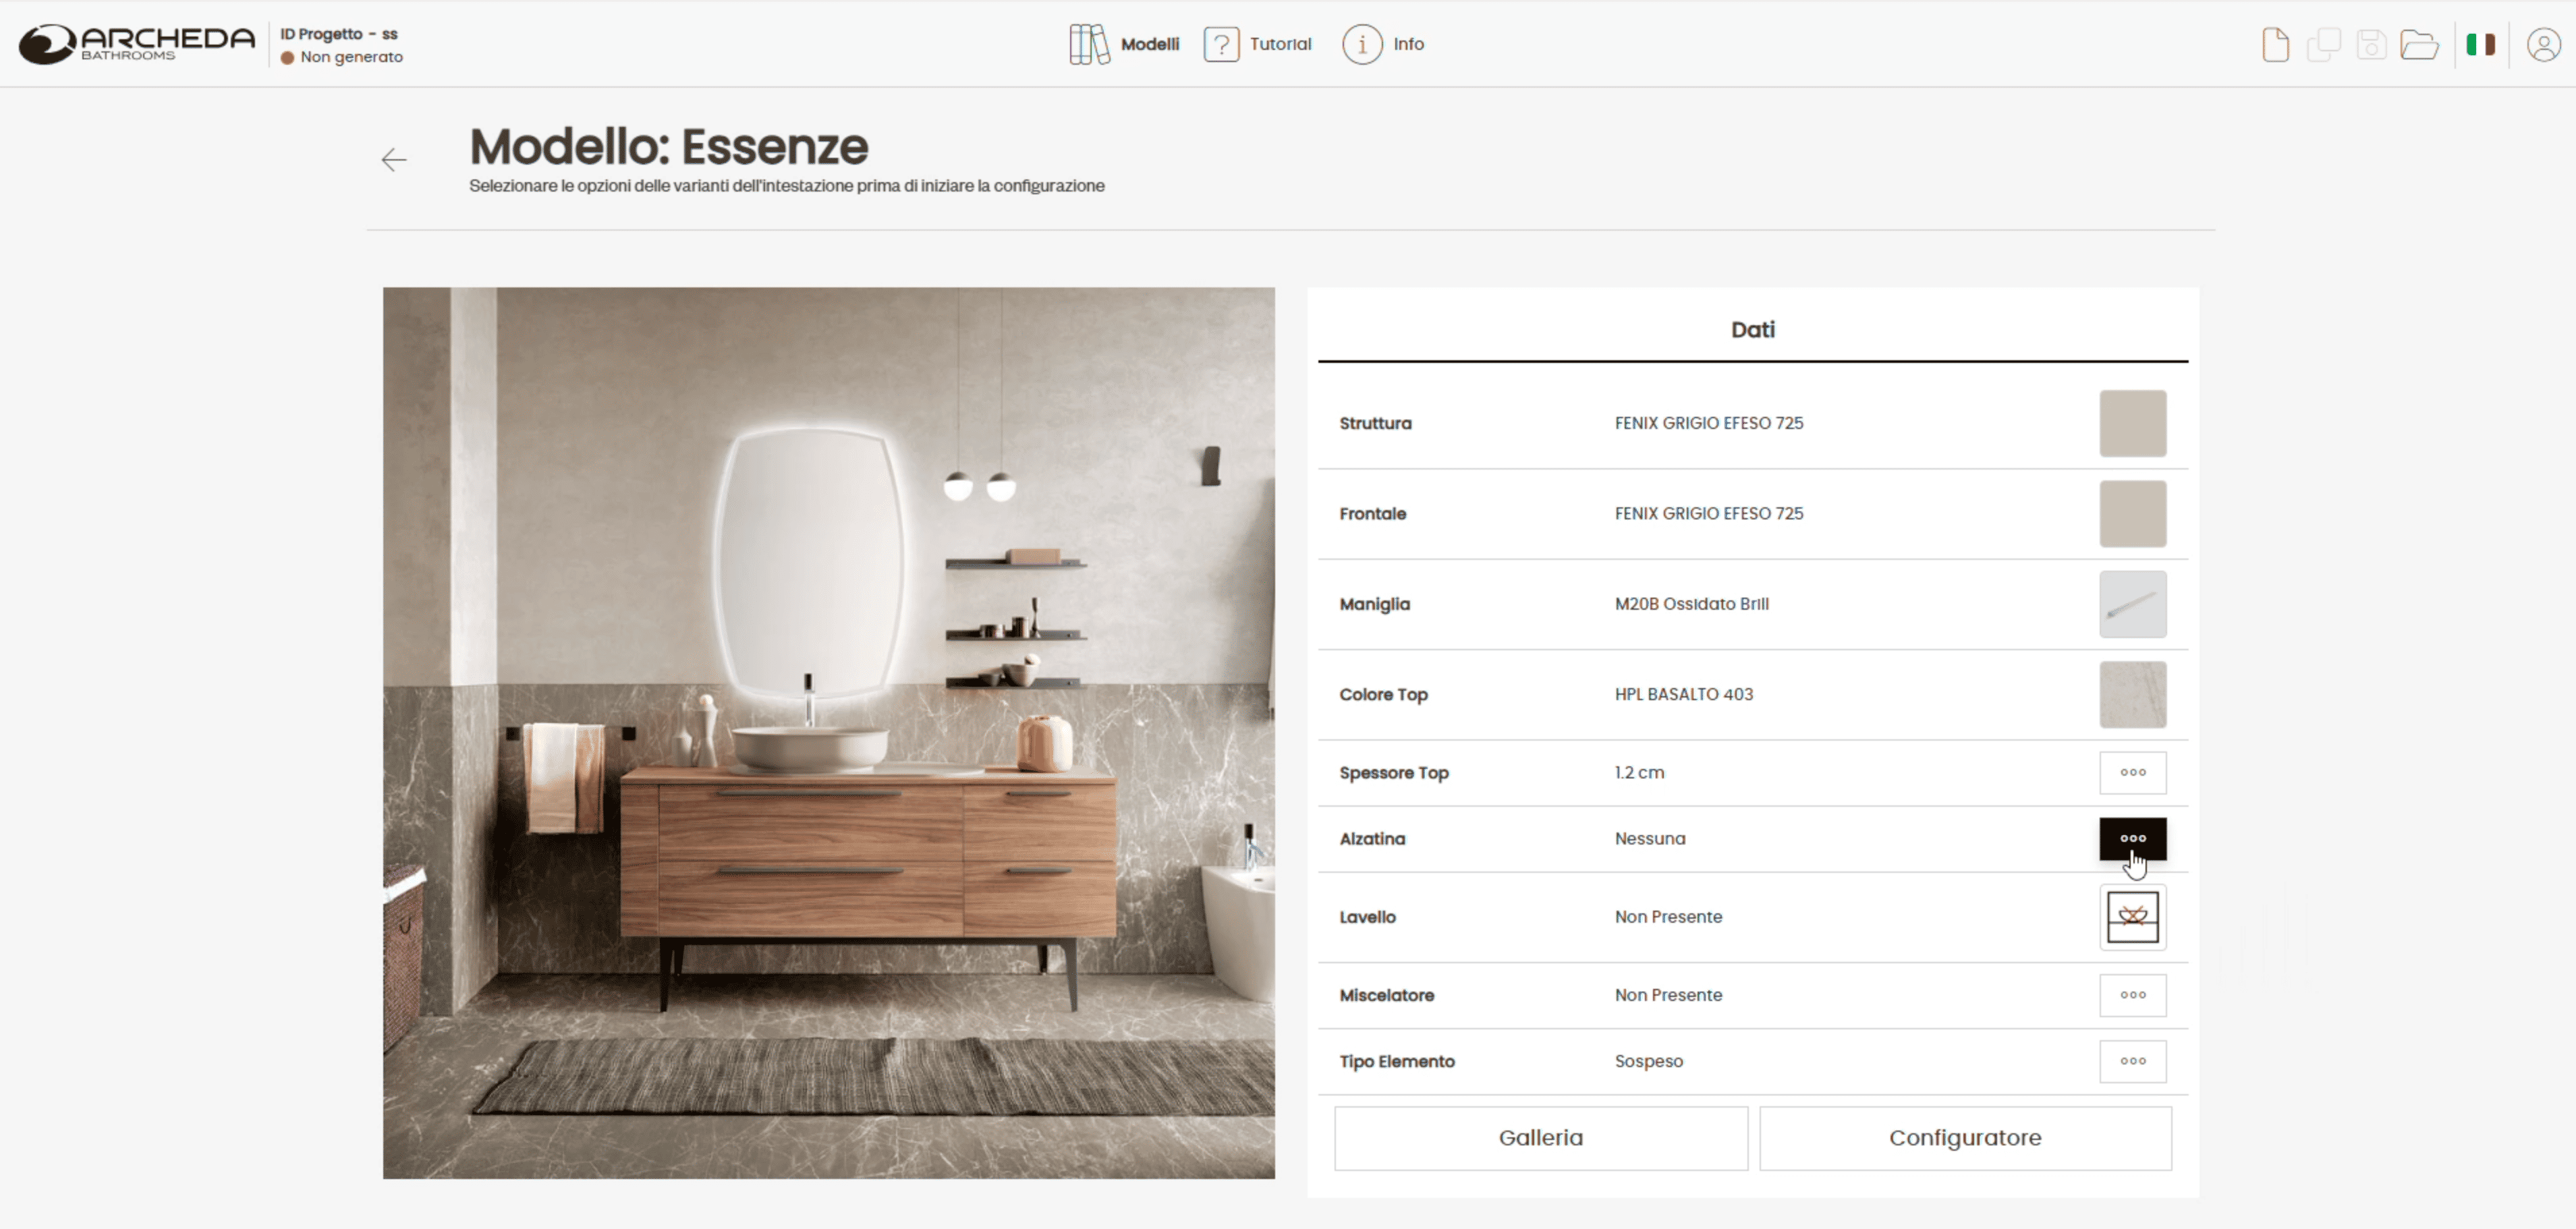The image size is (2576, 1229).
Task: Open the Modelli library icon
Action: pos(1089,44)
